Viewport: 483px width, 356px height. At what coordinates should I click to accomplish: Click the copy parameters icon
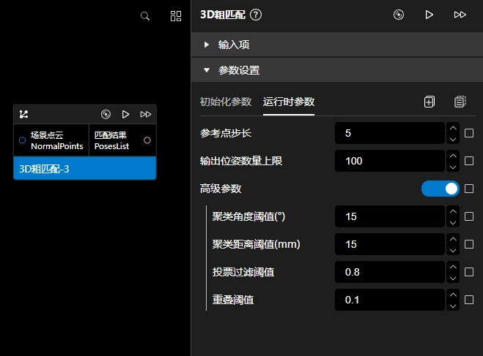(x=429, y=102)
